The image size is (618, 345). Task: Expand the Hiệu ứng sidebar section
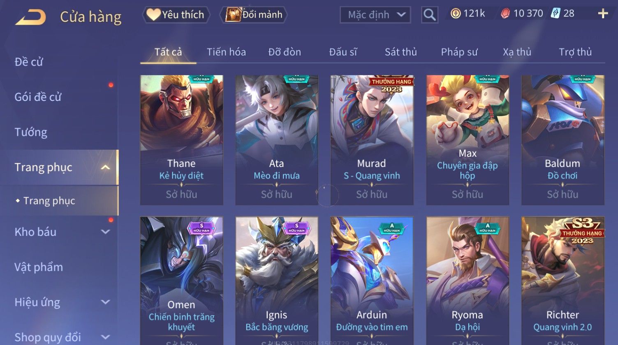click(x=106, y=302)
